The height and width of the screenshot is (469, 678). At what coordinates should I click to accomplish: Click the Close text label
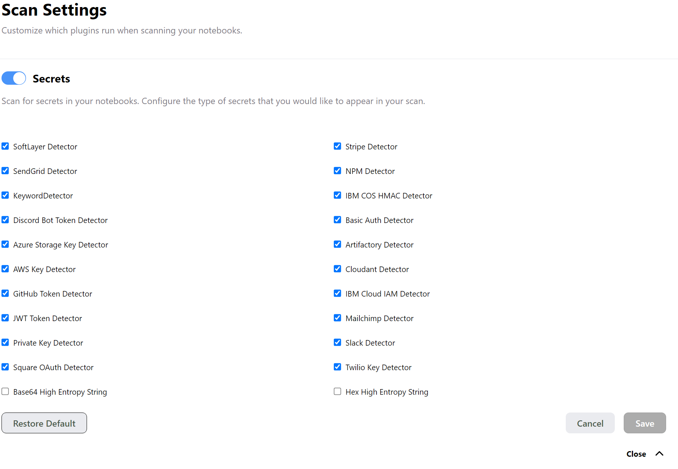coord(636,454)
